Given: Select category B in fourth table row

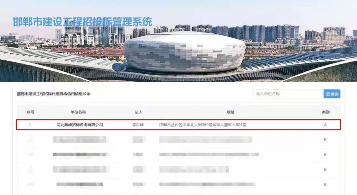Looking at the screenshot, I should click(325, 170).
